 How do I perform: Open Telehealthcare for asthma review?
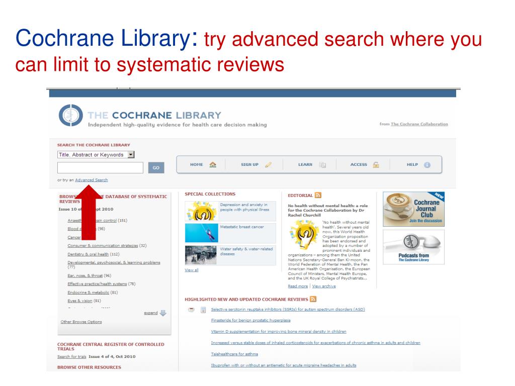pos(234,354)
